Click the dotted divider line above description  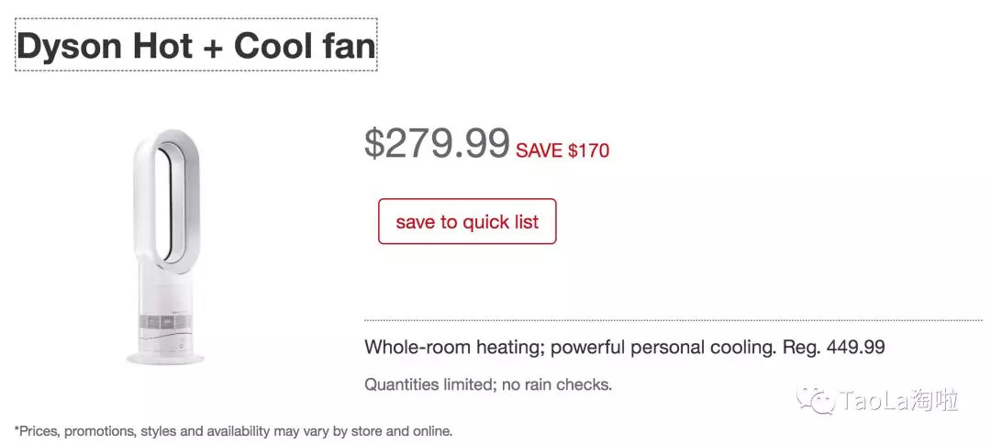coord(673,320)
